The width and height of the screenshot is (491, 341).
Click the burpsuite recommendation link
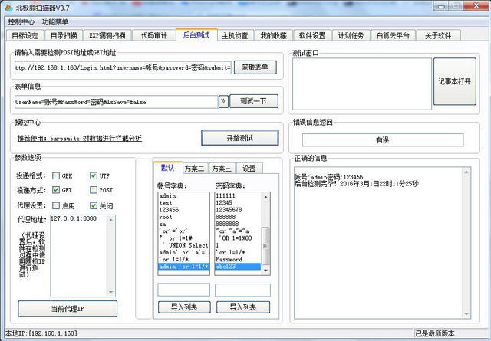coord(80,138)
